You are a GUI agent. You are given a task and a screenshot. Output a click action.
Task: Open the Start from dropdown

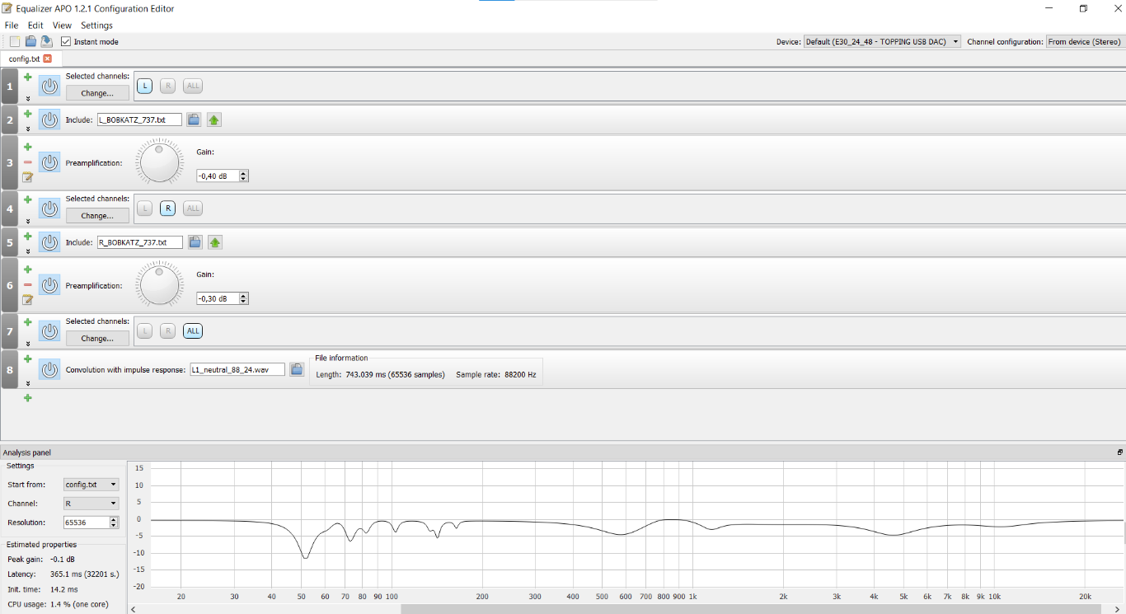91,485
